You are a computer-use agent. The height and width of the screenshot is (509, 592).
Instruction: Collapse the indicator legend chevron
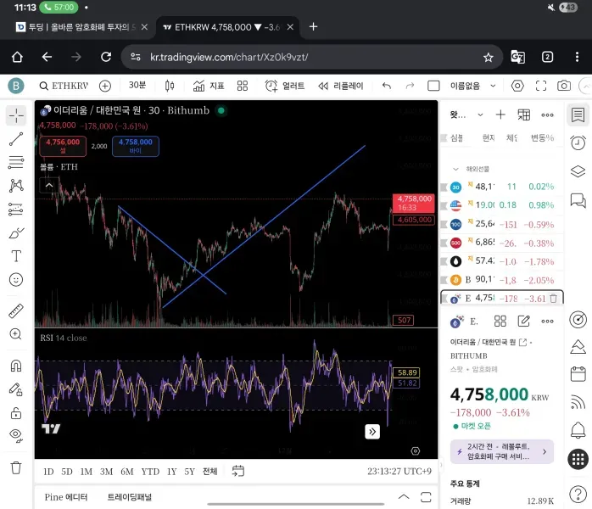click(x=49, y=186)
